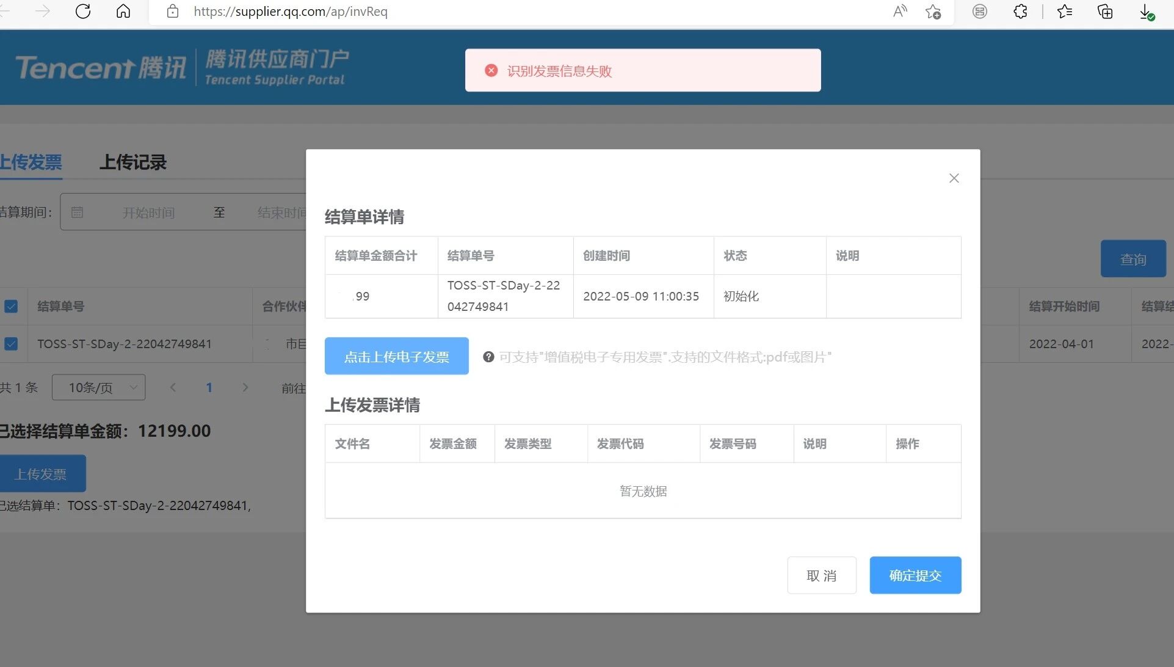Image resolution: width=1174 pixels, height=667 pixels.
Task: Close the settlement details dialog
Action: point(954,178)
